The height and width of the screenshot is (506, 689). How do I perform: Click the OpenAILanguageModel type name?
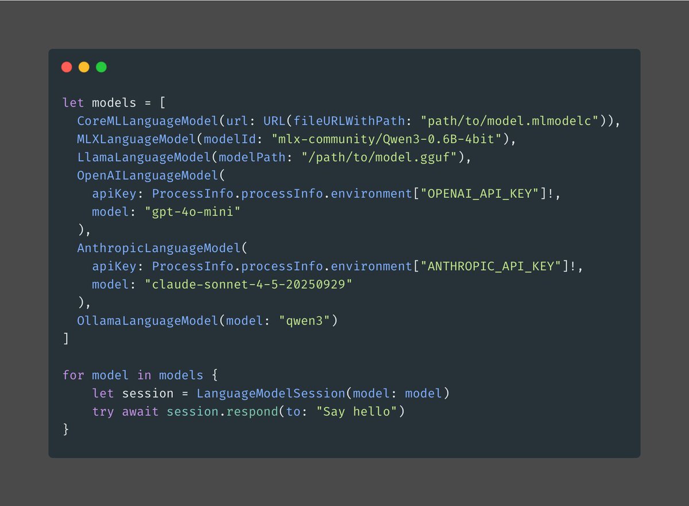point(148,176)
